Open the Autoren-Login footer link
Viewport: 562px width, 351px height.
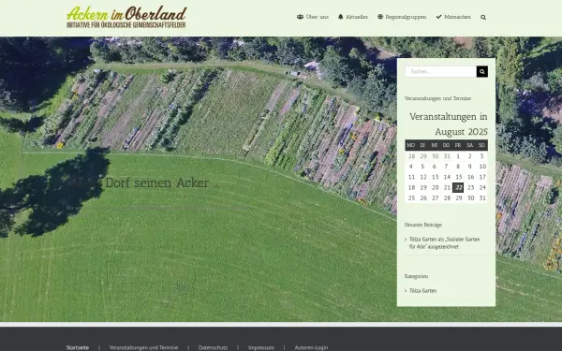coord(311,347)
